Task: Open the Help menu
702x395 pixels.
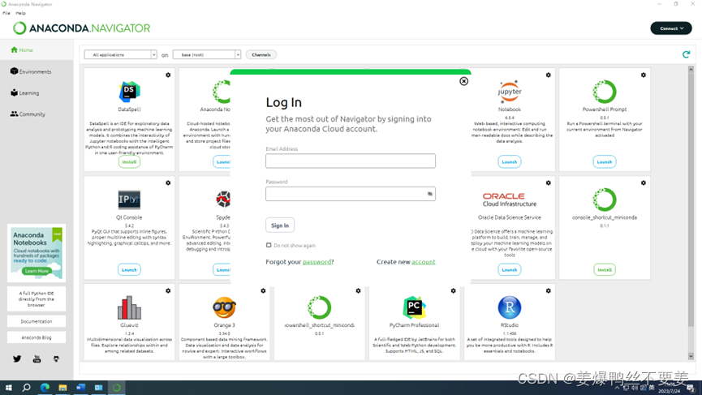Action: (x=20, y=13)
